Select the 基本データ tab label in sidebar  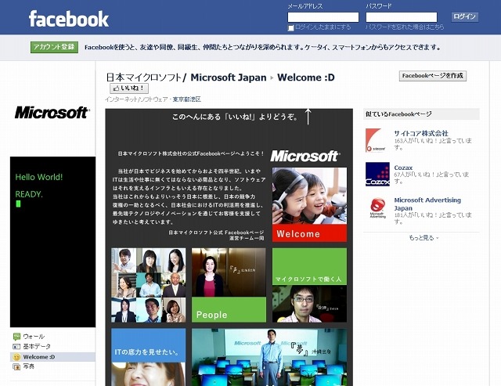tap(37, 346)
